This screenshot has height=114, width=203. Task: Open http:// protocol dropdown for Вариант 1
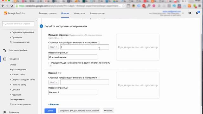click(x=54, y=82)
